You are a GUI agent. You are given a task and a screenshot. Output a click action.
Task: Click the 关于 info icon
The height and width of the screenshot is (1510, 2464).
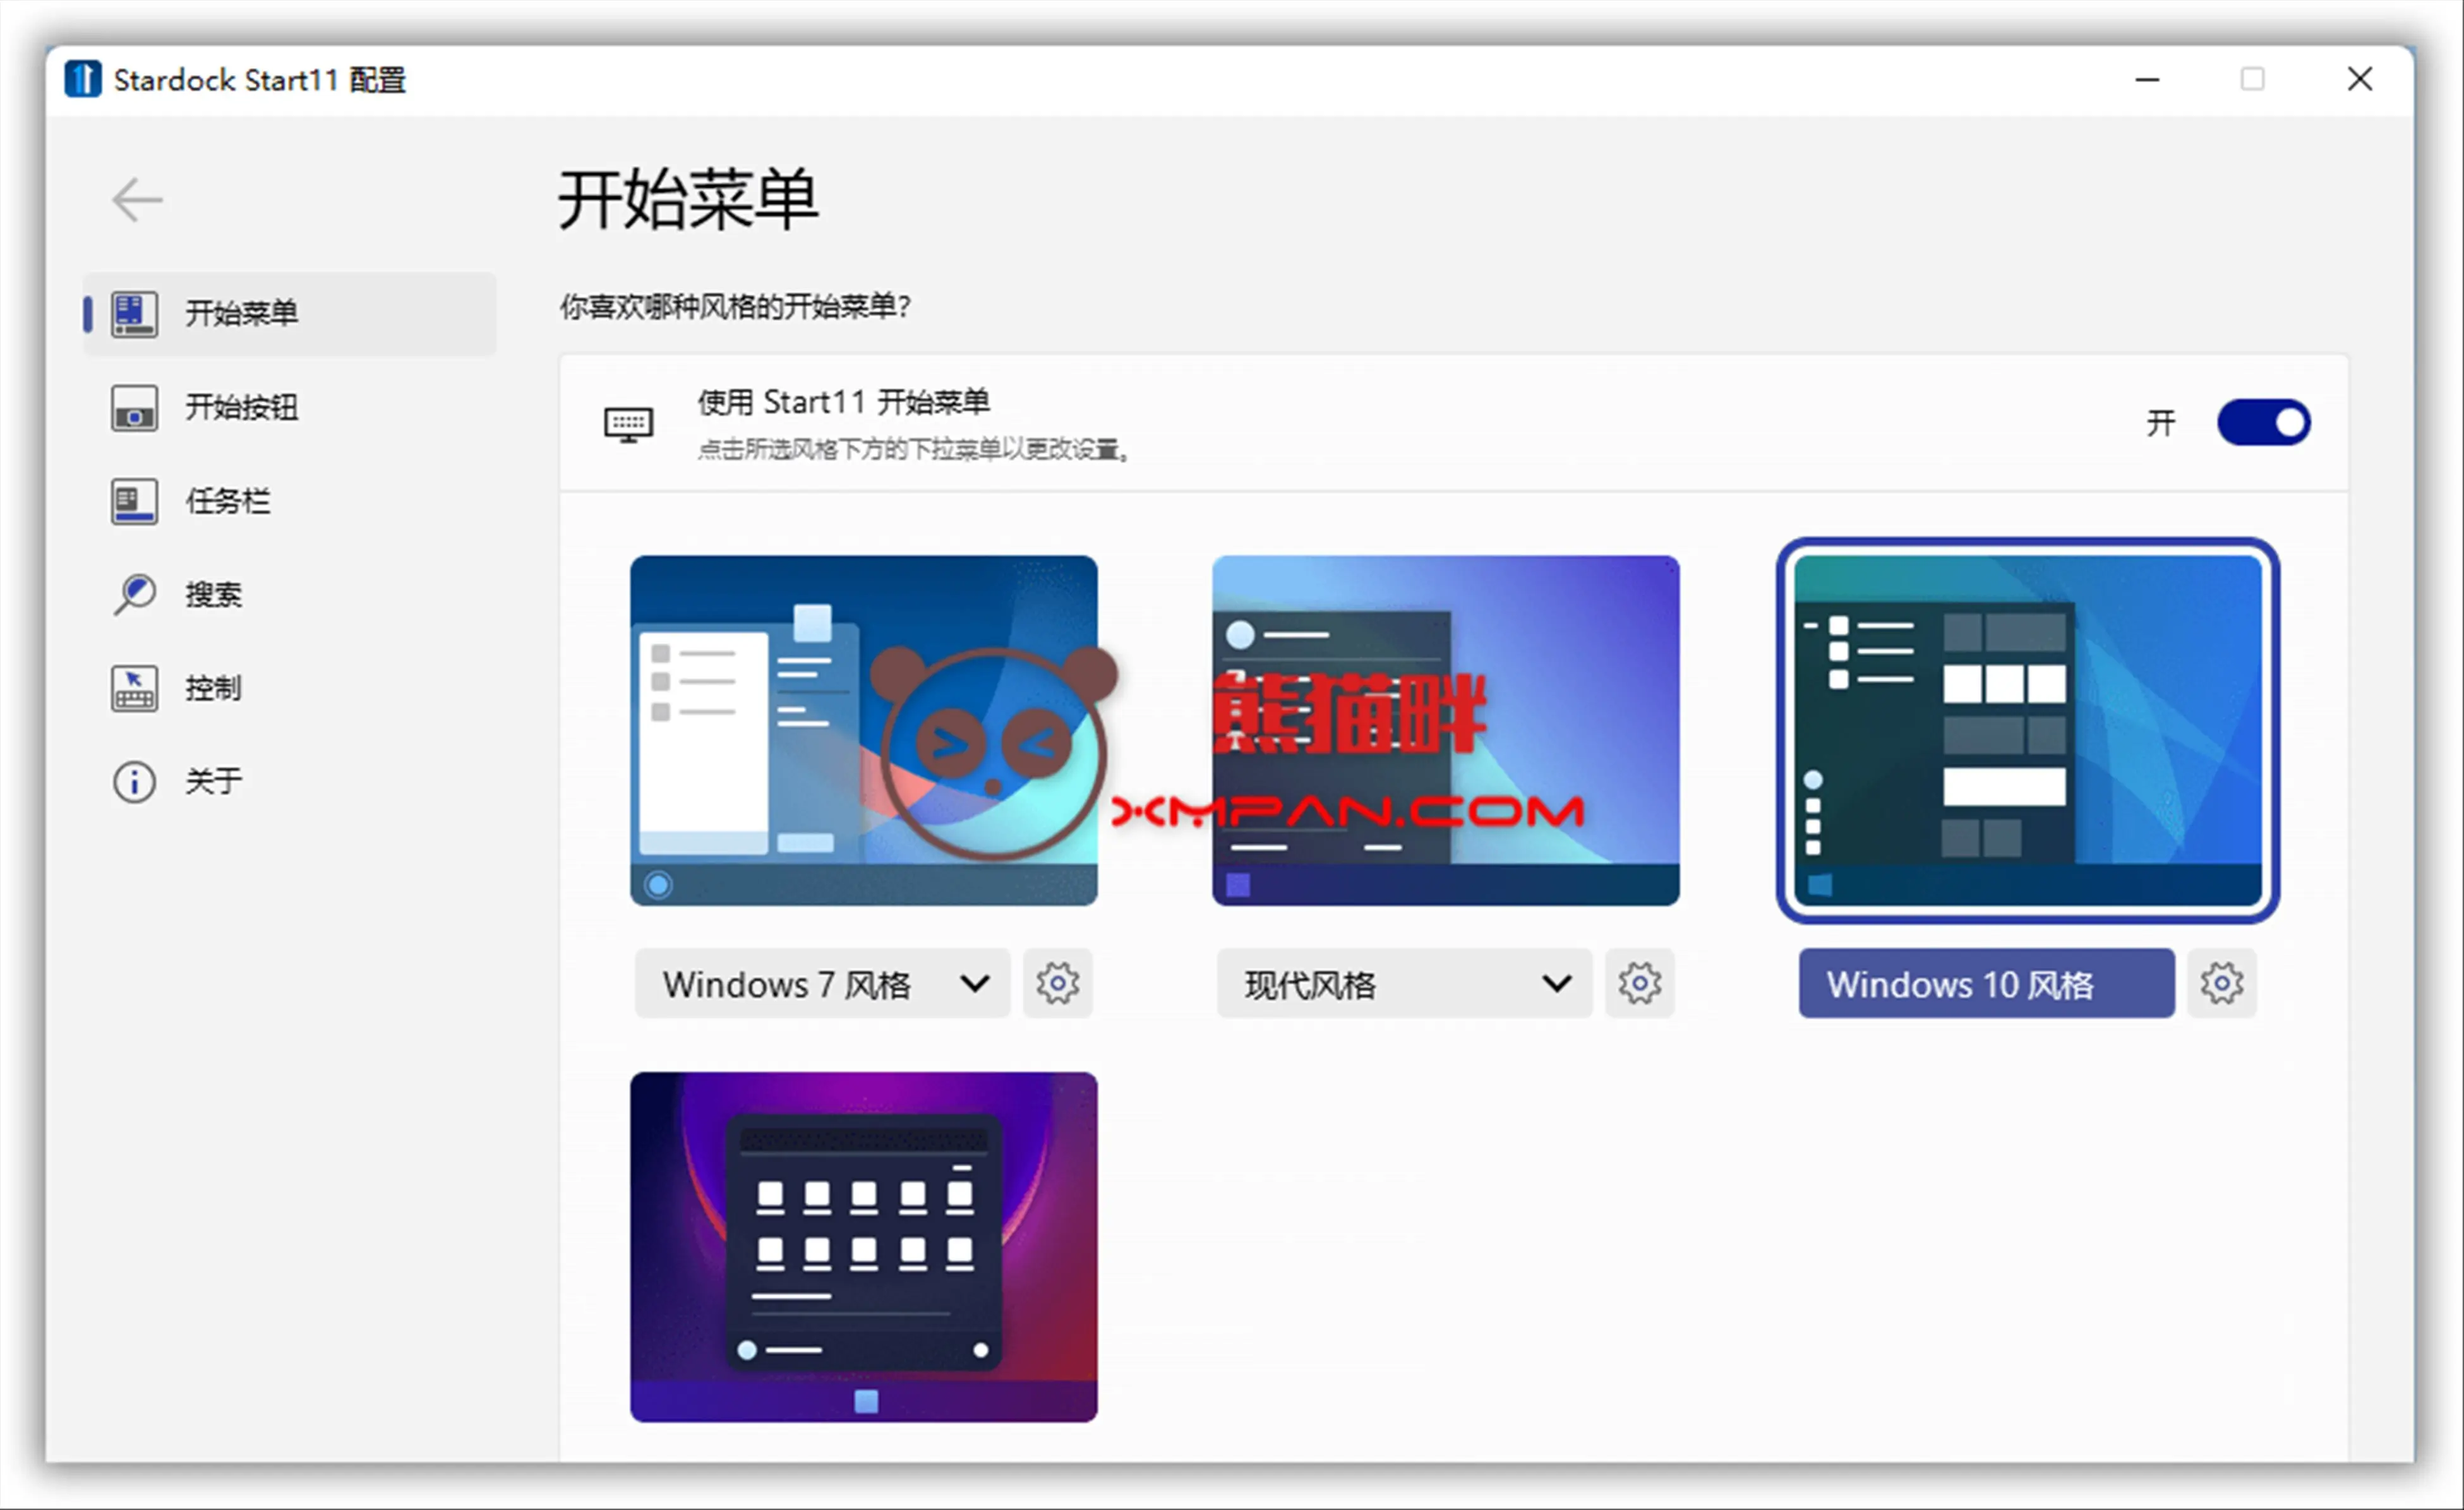click(x=134, y=781)
